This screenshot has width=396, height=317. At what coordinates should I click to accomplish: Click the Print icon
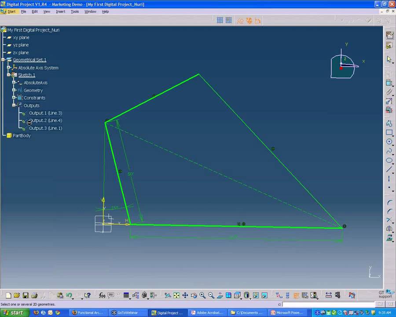pyautogui.click(x=34, y=295)
